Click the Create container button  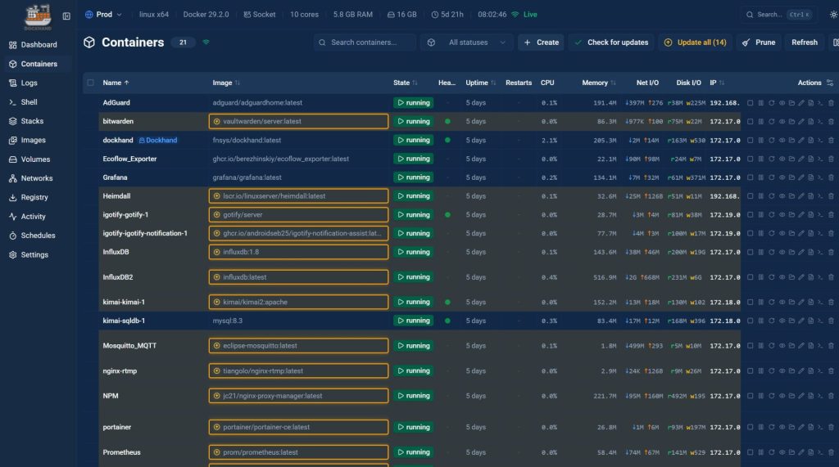541,43
